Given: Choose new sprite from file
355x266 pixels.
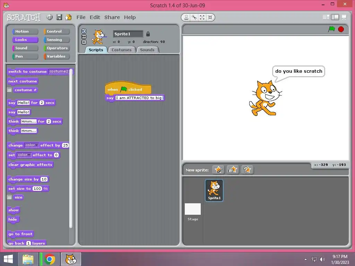Looking at the screenshot, I should 233,170.
